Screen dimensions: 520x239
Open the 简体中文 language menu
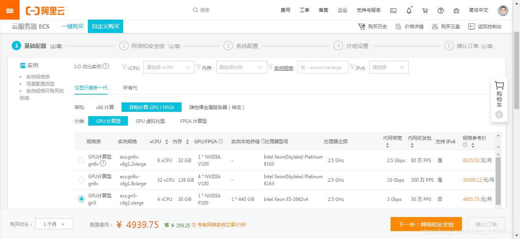coord(479,10)
